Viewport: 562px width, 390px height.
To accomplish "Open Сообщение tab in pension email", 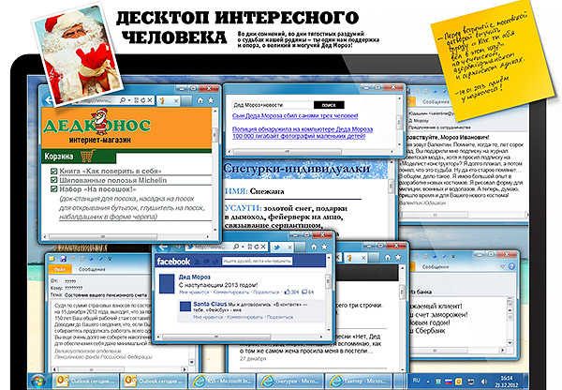I will [x=92, y=269].
